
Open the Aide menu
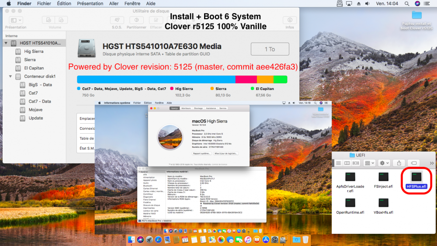tap(151, 3)
